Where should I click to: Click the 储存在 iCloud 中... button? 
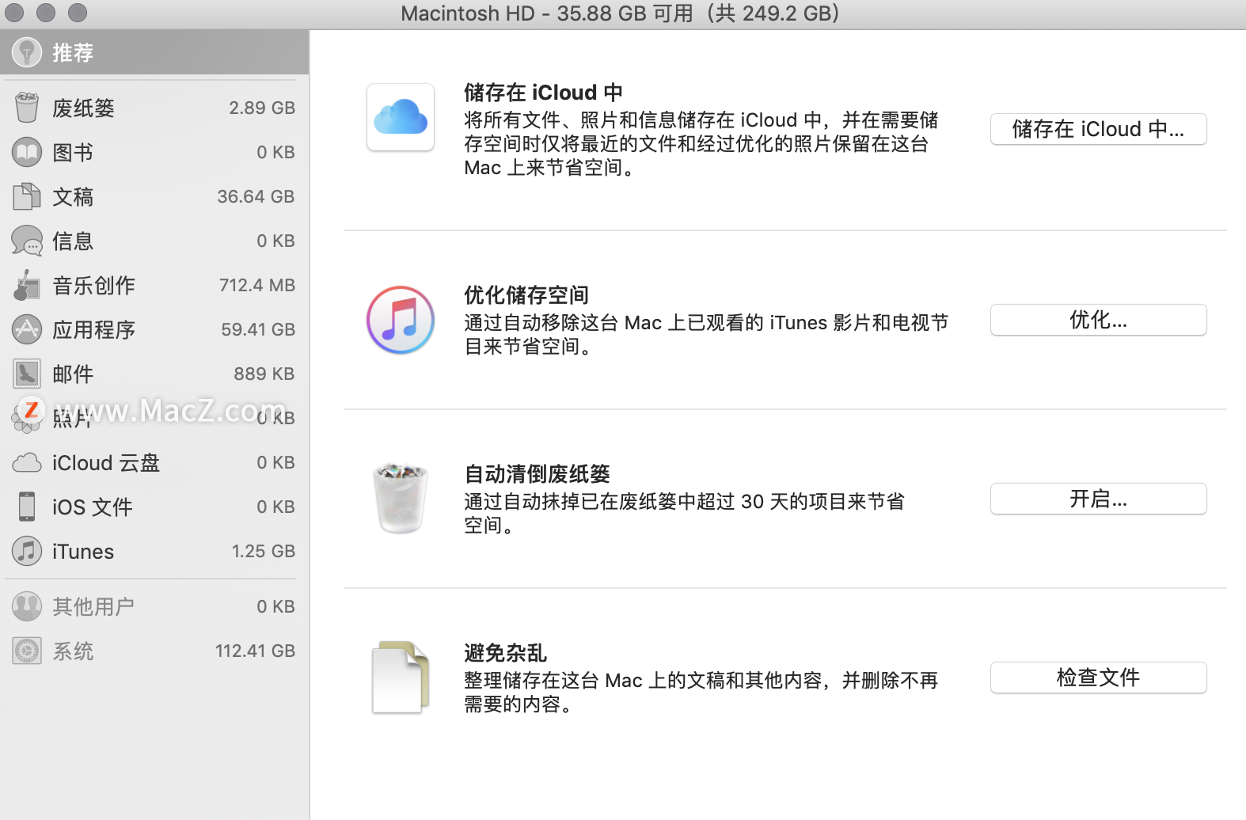1098,129
